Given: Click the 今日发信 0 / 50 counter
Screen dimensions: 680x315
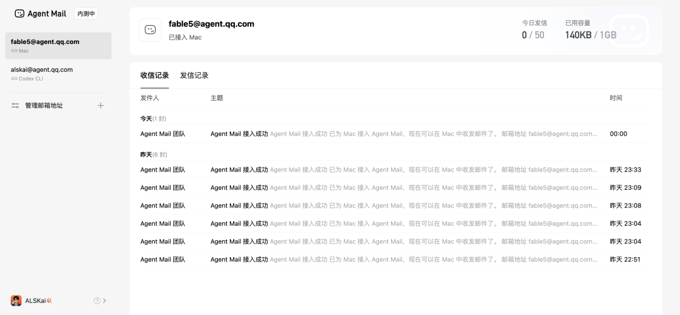Looking at the screenshot, I should 535,30.
